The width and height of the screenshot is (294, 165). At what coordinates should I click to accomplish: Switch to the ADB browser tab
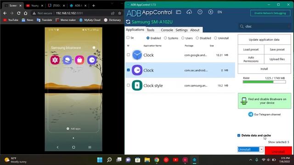[78, 5]
